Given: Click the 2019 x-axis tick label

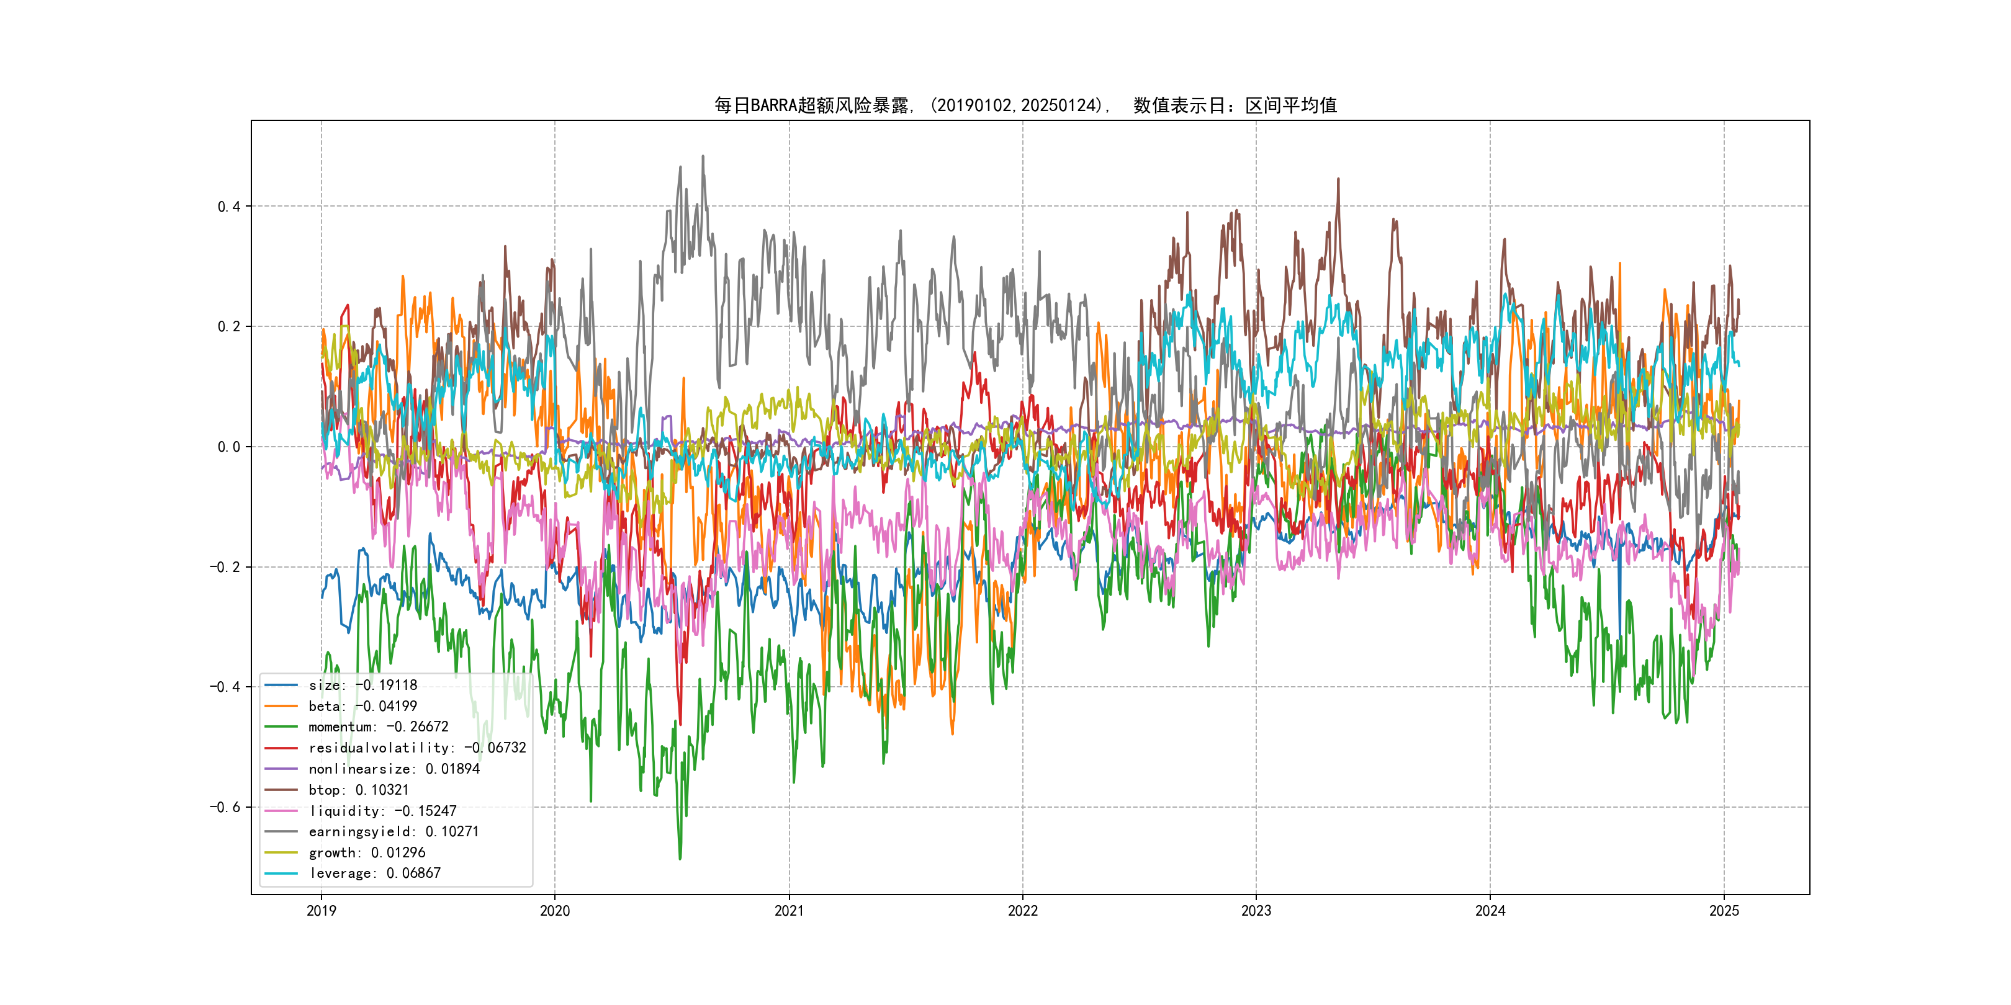Looking at the screenshot, I should (x=321, y=911).
